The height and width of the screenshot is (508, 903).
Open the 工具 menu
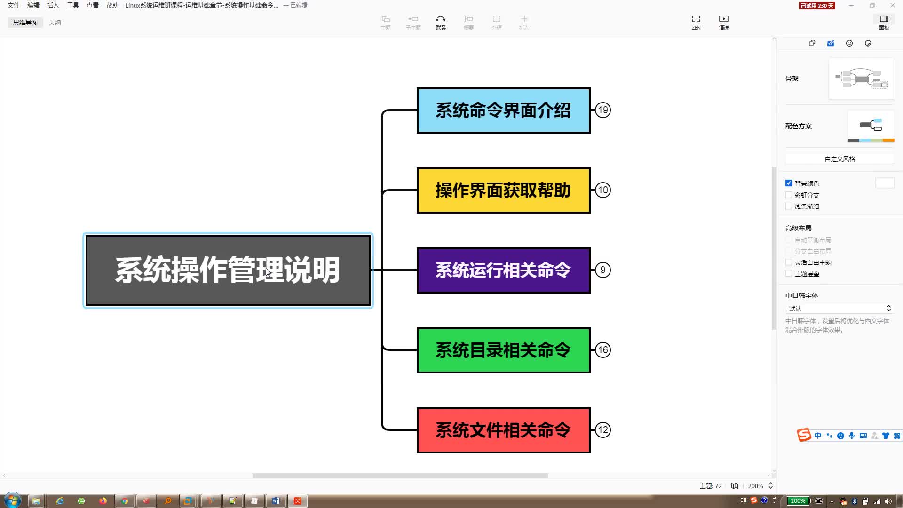point(73,5)
